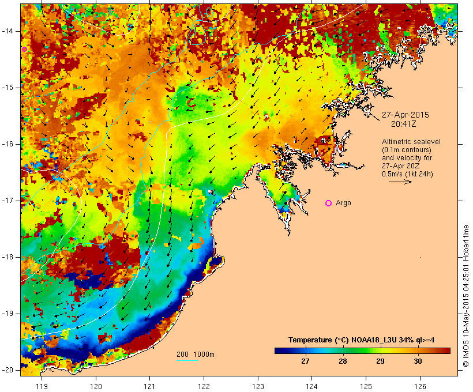This screenshot has height=392, width=473.
Task: Click the cyan 200m contour legend line
Action: 187,360
